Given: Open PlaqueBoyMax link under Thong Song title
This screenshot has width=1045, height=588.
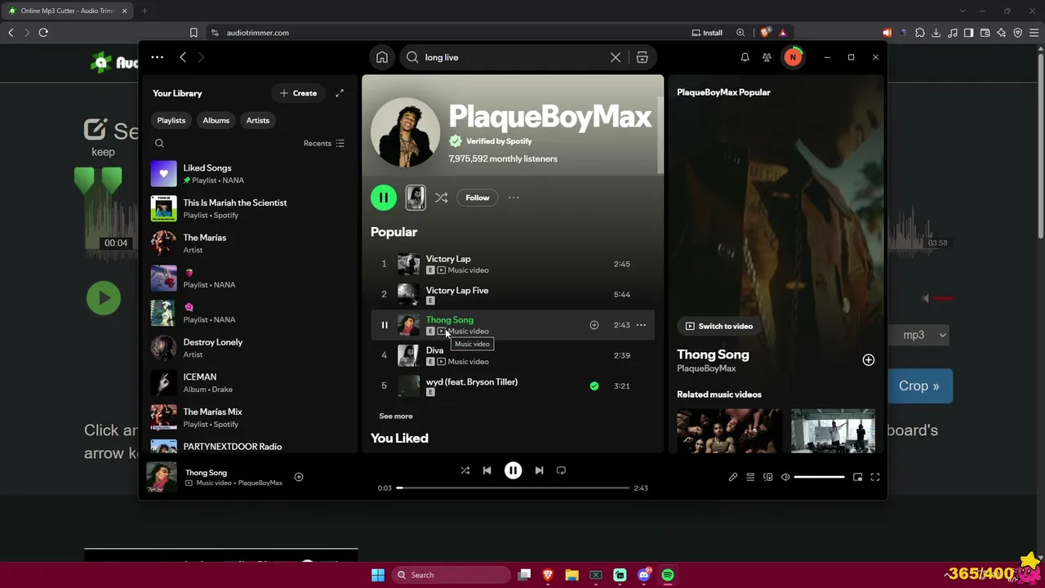Looking at the screenshot, I should (706, 368).
